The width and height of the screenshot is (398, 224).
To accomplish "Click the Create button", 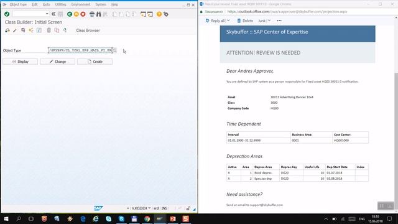I will 95,62.
